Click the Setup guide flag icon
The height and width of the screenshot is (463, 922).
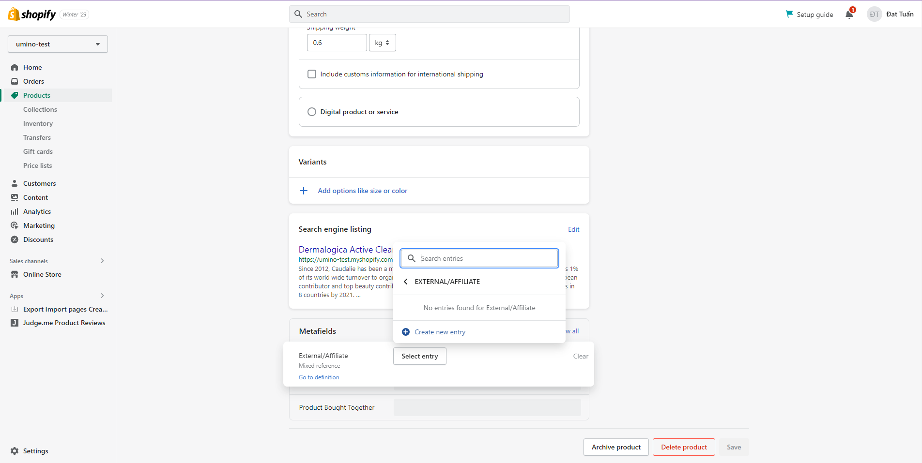click(789, 15)
